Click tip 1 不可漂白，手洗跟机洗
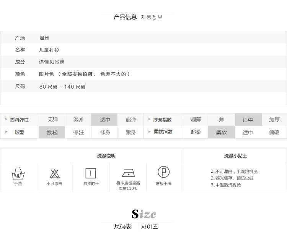Image resolution: width=287 pixels, height=233 pixels. point(234,172)
